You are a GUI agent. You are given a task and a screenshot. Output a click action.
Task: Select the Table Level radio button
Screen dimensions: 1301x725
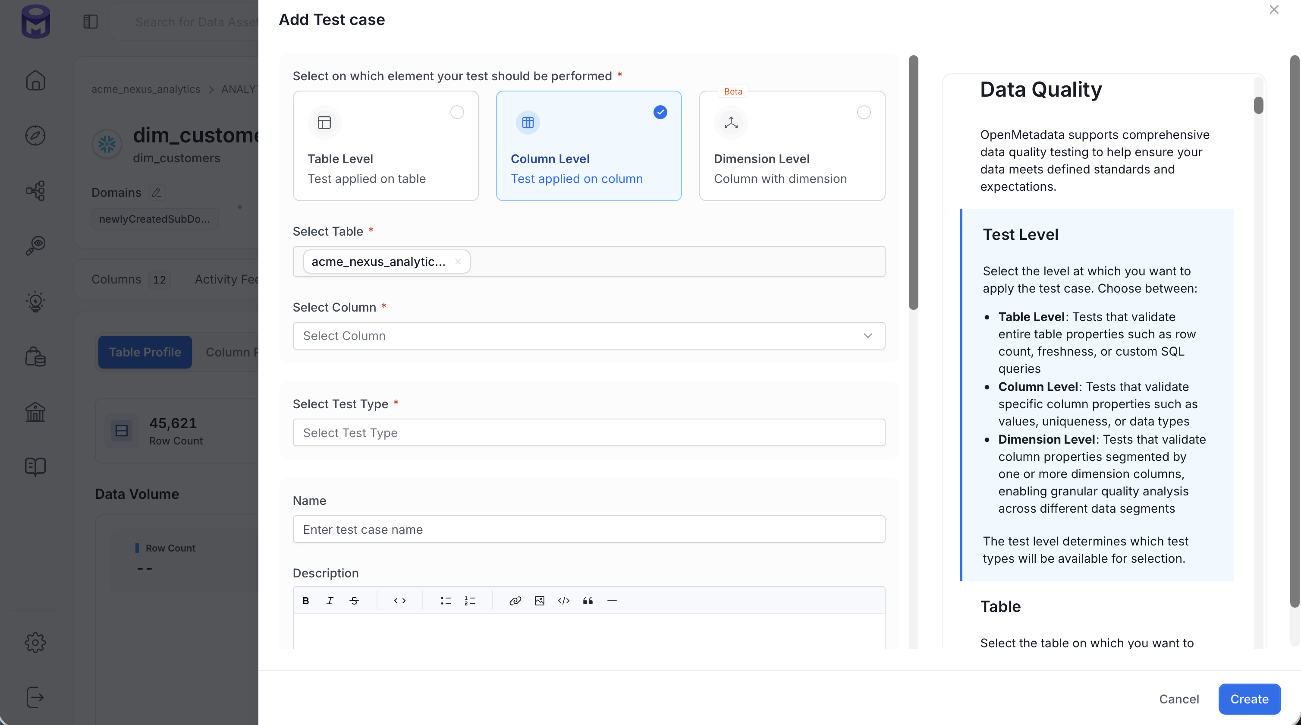[x=457, y=112]
